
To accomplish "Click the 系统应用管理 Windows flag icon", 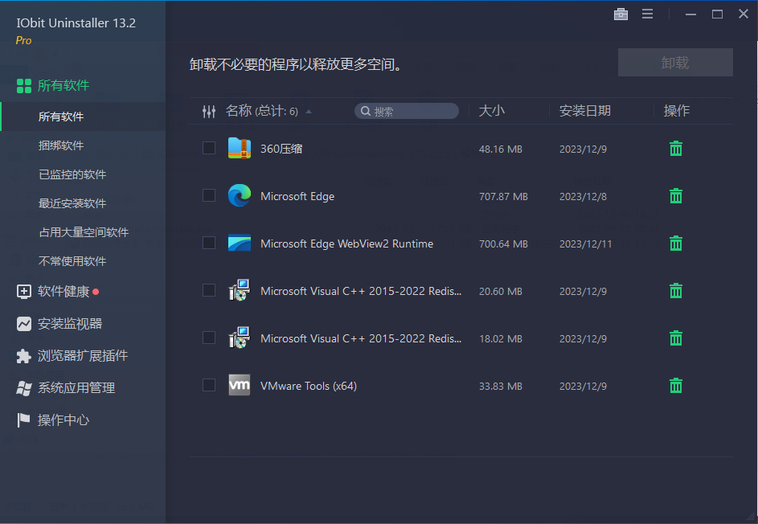I will [23, 387].
